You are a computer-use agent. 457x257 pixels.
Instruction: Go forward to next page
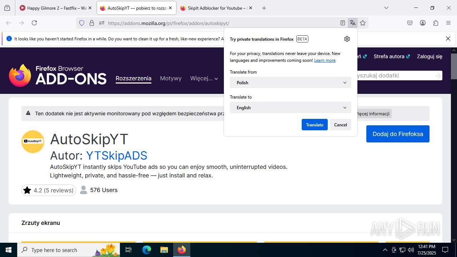21,23
